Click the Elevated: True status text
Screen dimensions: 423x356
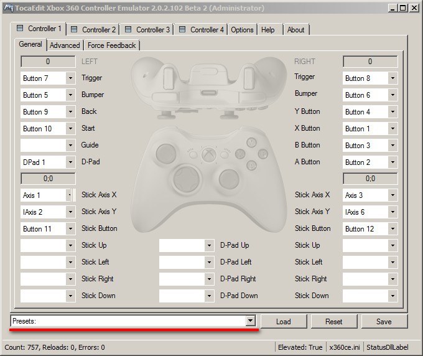click(x=300, y=347)
